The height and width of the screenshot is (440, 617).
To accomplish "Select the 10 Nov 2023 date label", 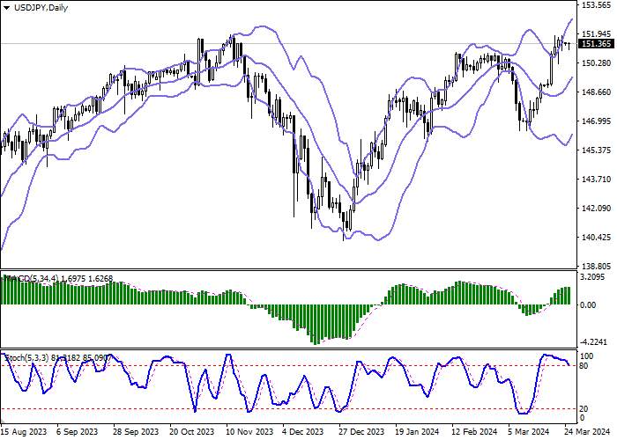I will coord(249,432).
